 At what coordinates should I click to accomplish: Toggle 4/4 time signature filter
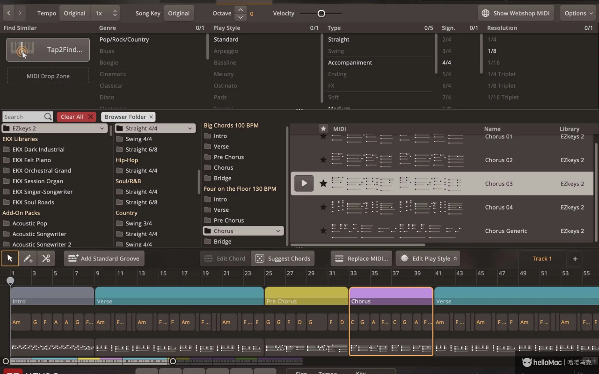pyautogui.click(x=446, y=63)
